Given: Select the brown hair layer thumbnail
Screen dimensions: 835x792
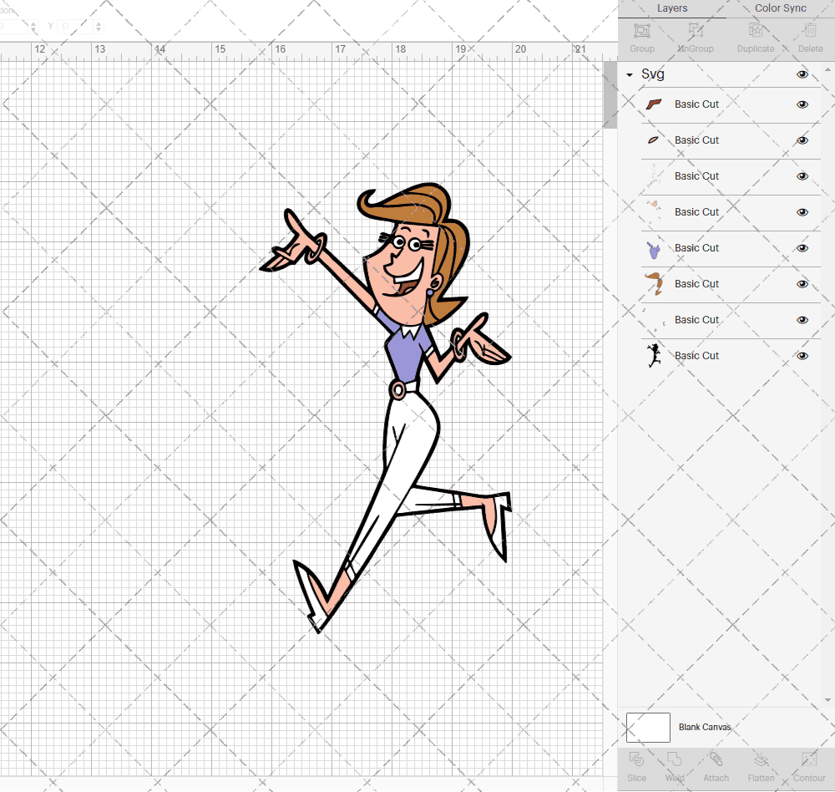Looking at the screenshot, I should [654, 284].
